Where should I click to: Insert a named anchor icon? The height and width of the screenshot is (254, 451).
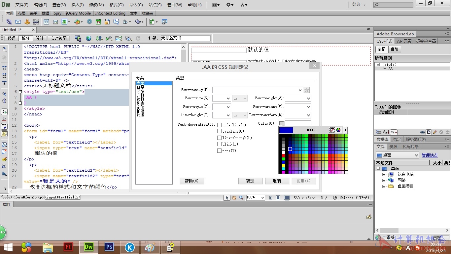tap(27, 21)
